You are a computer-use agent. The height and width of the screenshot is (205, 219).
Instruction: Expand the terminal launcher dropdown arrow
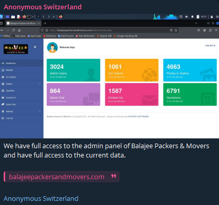33,17
